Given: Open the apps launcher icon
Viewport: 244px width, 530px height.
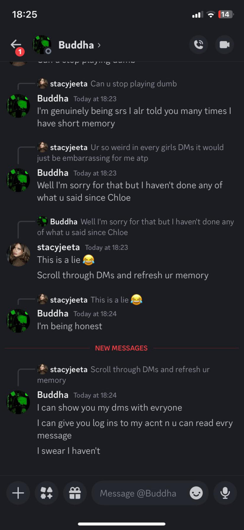Looking at the screenshot, I should point(46,493).
